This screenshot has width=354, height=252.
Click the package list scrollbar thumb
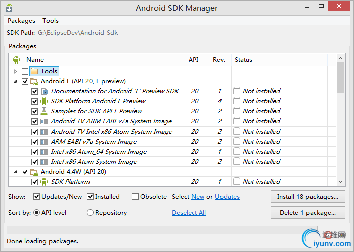(x=340, y=78)
